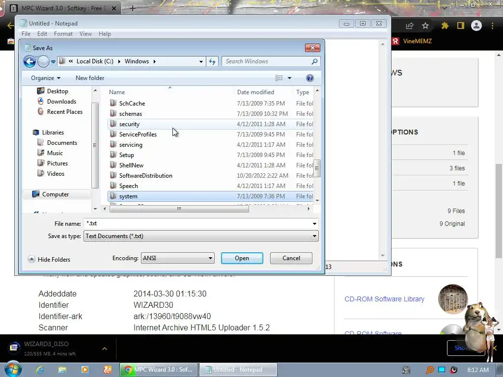Click the ServiceProfiles folder icon

113,134
